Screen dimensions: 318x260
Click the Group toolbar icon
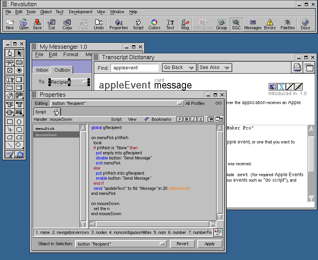coord(222,24)
